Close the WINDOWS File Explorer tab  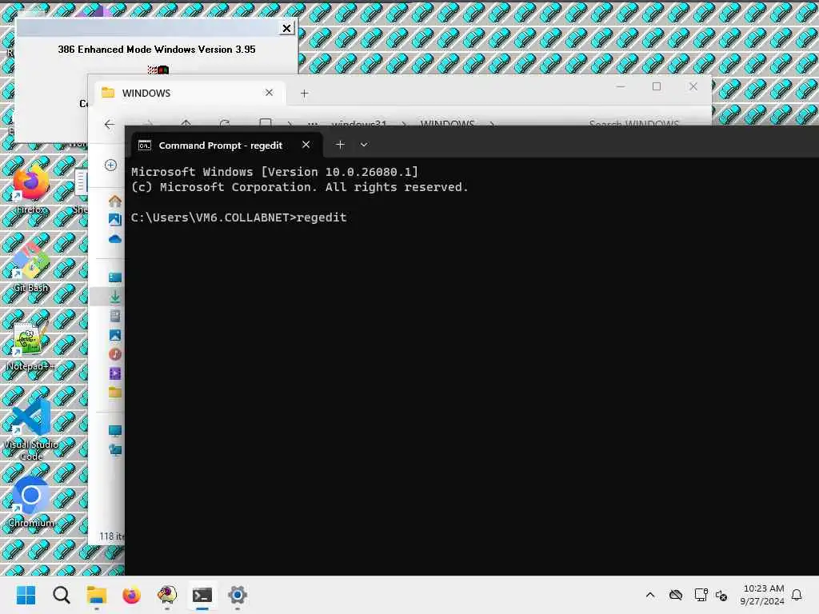(x=269, y=93)
